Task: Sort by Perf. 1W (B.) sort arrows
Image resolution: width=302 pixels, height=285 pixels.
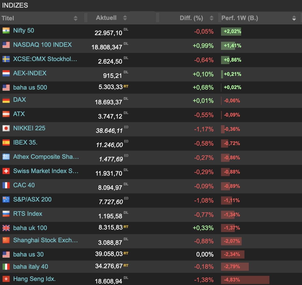Action: click(x=294, y=18)
